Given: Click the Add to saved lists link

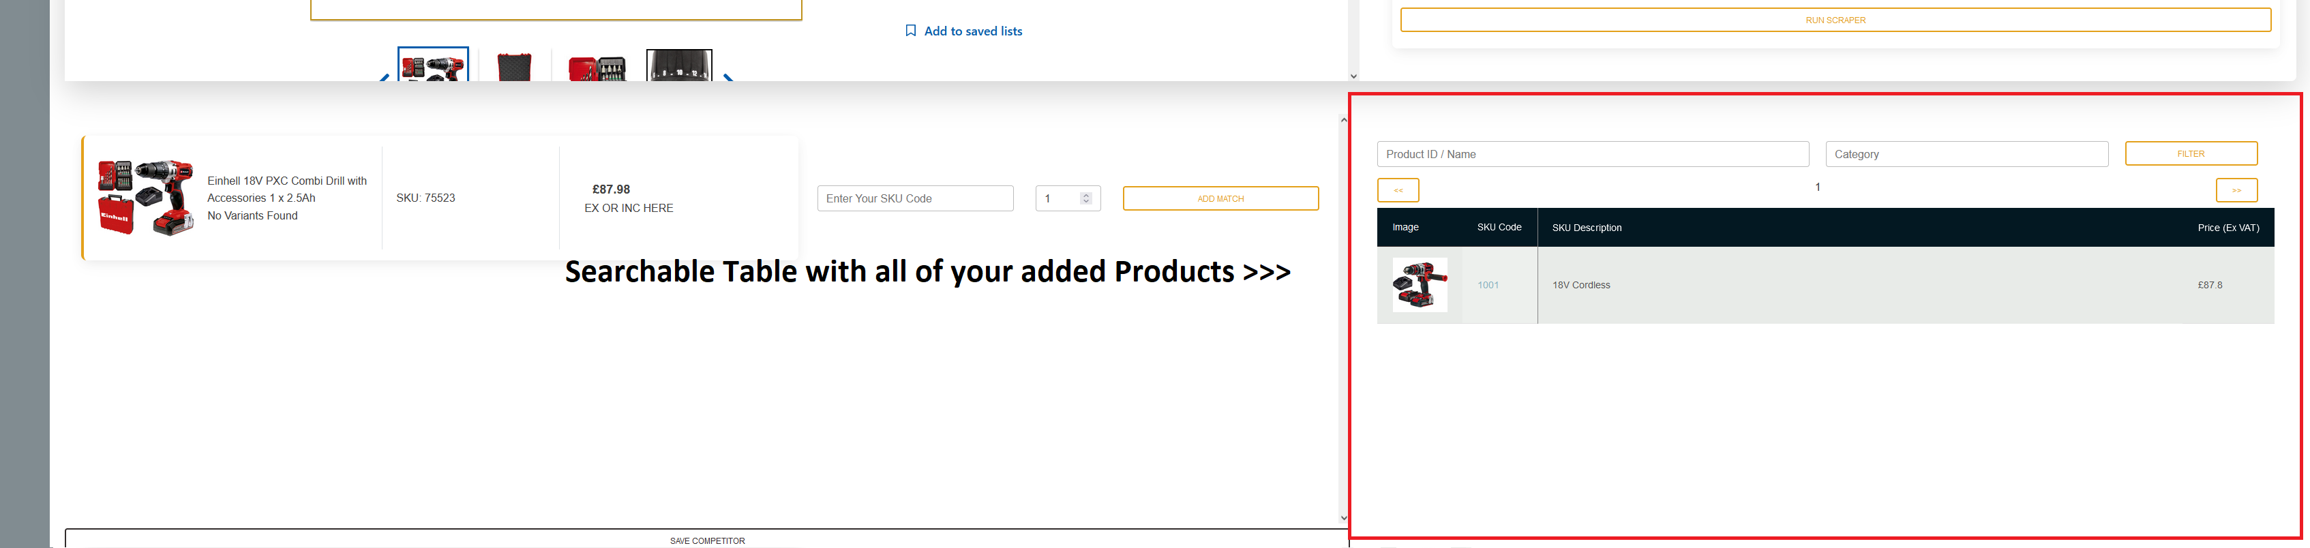Looking at the screenshot, I should (x=972, y=31).
